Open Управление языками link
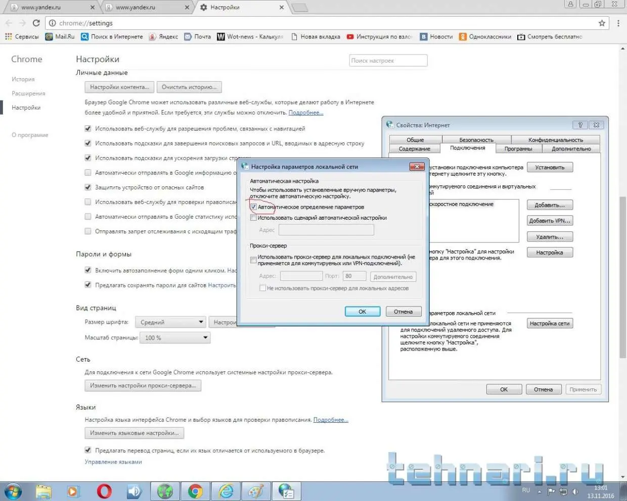 click(113, 462)
